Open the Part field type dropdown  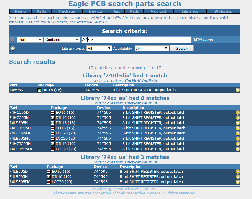tap(30, 40)
